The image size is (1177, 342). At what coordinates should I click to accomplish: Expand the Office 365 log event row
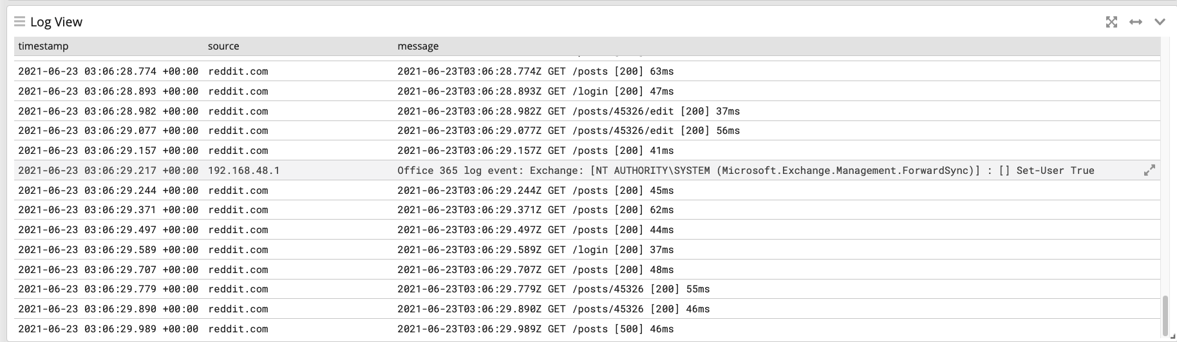[x=1149, y=171]
